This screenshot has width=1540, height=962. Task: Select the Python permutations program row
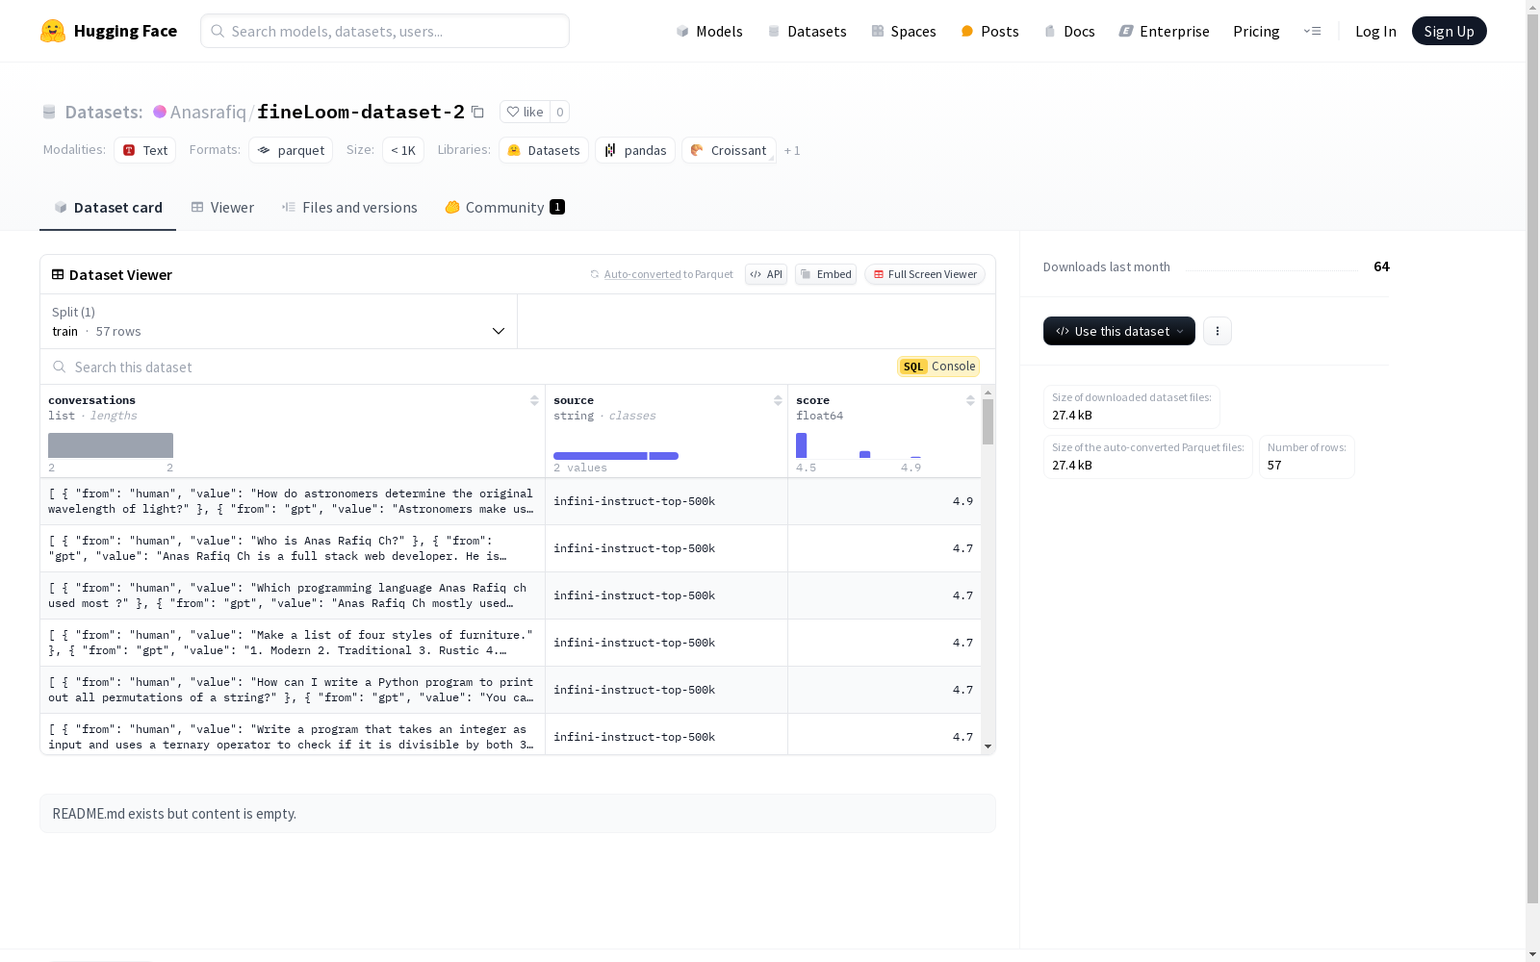point(510,690)
